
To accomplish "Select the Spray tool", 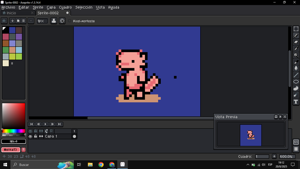I will coord(296,95).
